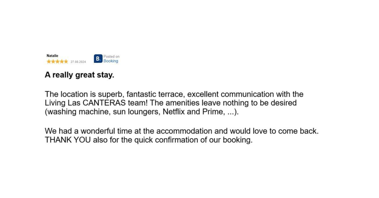Select the third rating star
The width and height of the screenshot is (379, 198).
click(57, 62)
